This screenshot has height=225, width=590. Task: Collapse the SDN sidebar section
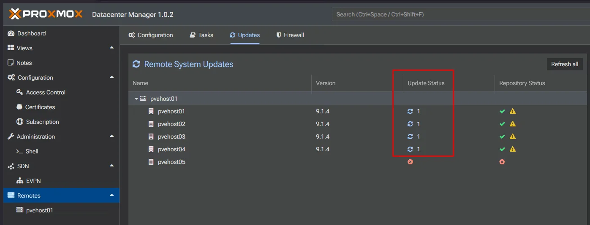point(111,166)
